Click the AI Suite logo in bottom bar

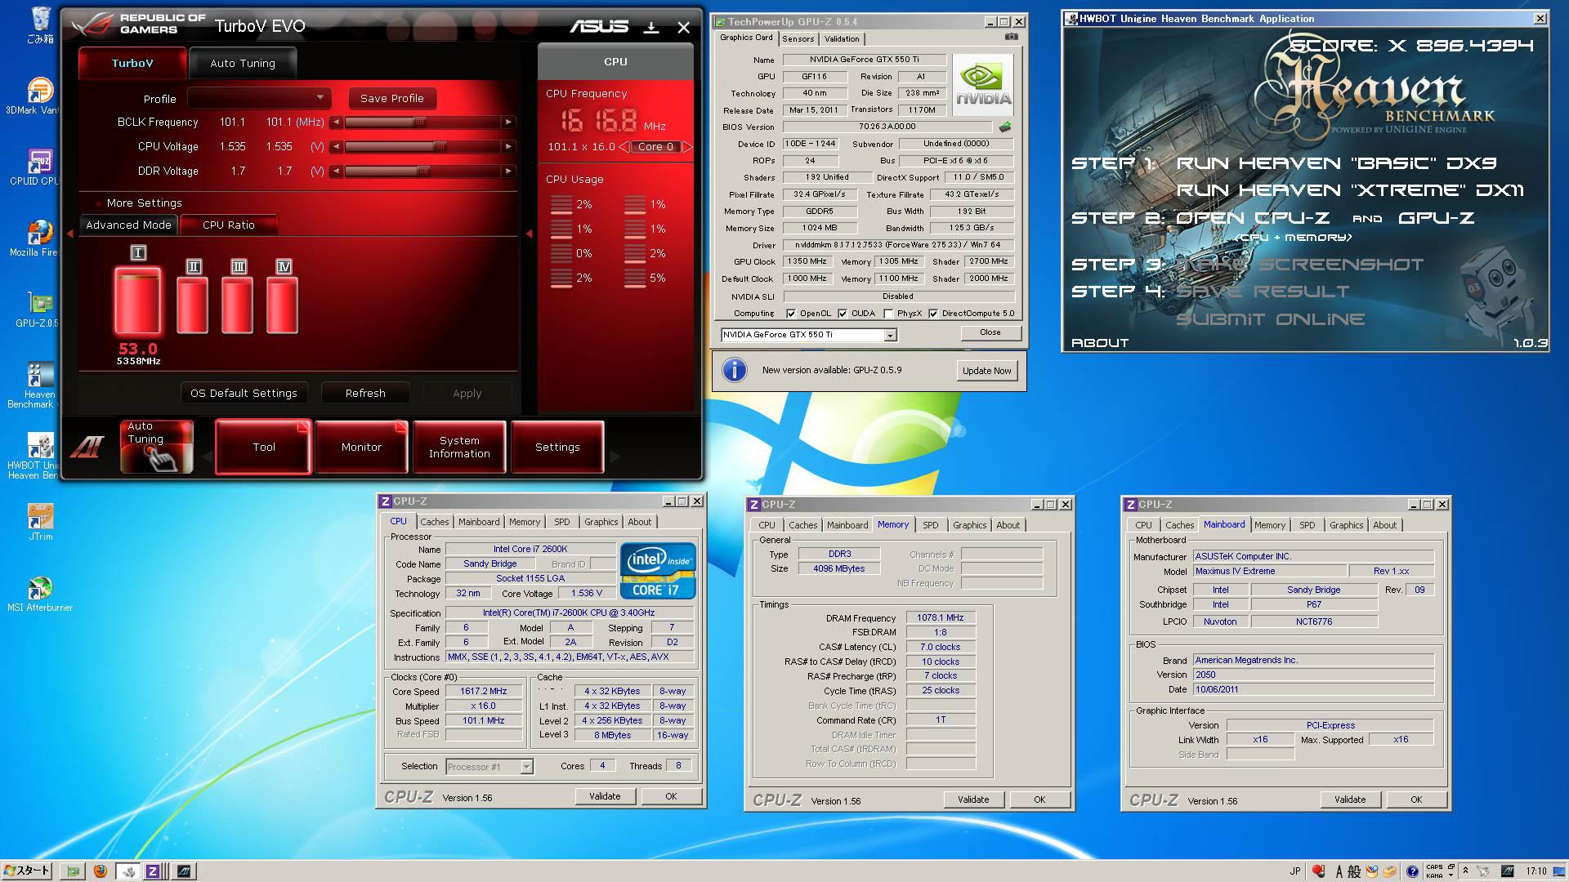point(87,447)
